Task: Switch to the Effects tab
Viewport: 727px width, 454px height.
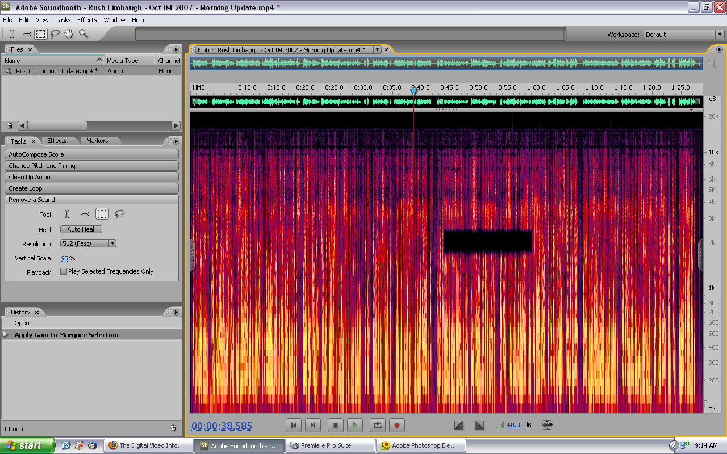Action: 57,141
